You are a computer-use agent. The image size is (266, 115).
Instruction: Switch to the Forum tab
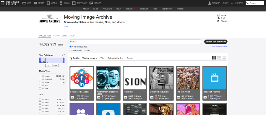pyautogui.click(x=60, y=36)
